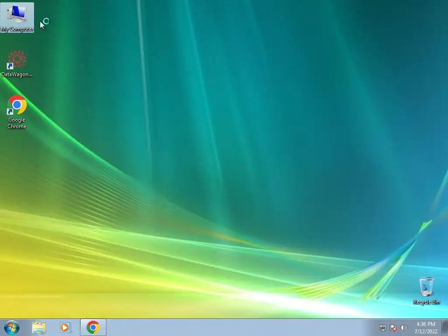Open the clock showing 4:36 PM
The height and width of the screenshot is (336, 448).
point(426,328)
